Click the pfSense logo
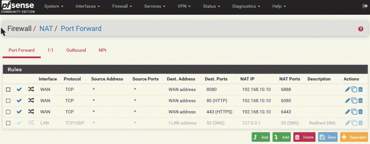This screenshot has width=370, height=144. (18, 7)
